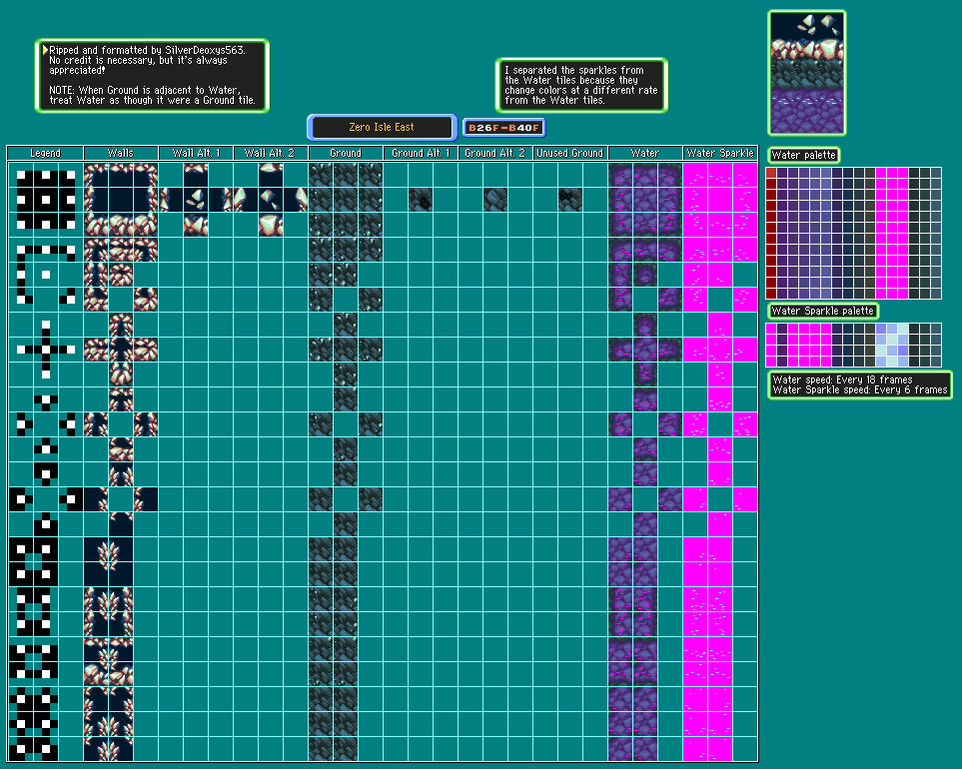
Task: Choose the bottommost tile under Wall Alt. 2
Action: 271,225
